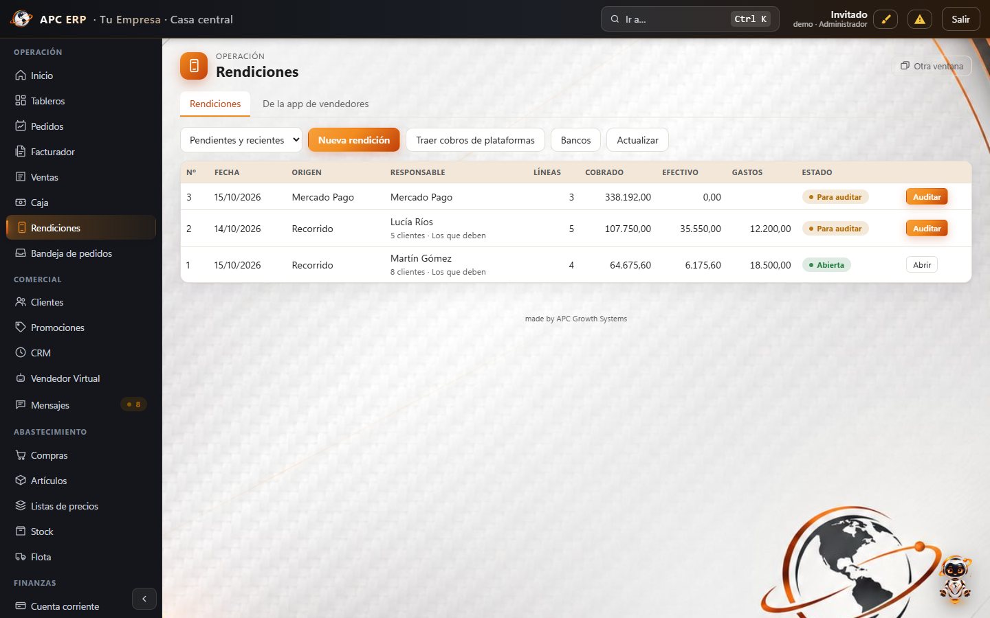Click the cobrado amount 107.750,00
The height and width of the screenshot is (618, 990).
click(628, 229)
